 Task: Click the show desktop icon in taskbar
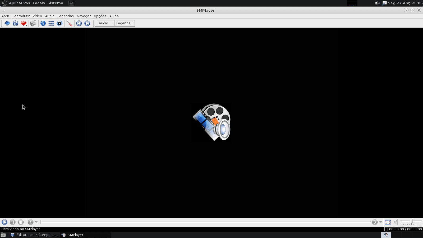[3, 235]
